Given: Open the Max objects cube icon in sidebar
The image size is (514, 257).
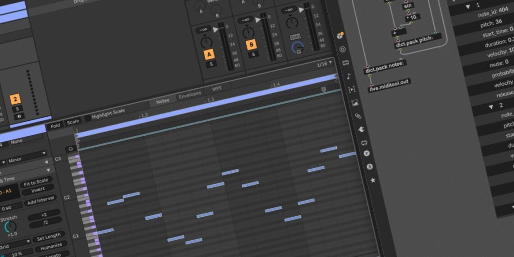Looking at the screenshot, I should pos(340,36).
